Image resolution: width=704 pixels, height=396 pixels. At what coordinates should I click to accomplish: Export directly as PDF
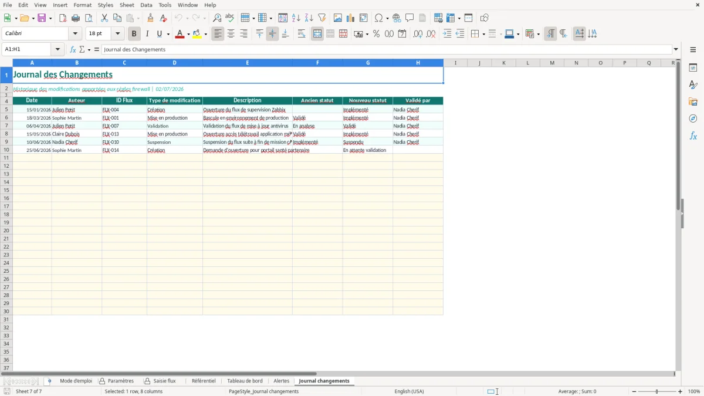click(x=63, y=18)
